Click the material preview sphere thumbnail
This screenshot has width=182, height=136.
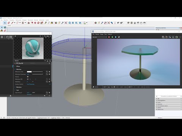click(x=33, y=48)
